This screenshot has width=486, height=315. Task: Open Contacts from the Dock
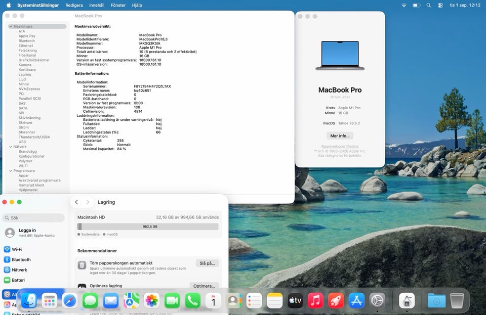pyautogui.click(x=234, y=300)
